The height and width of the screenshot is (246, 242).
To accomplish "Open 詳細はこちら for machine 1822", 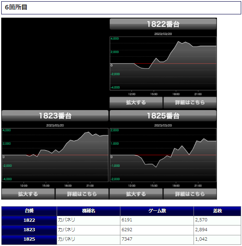I will pos(190,102).
